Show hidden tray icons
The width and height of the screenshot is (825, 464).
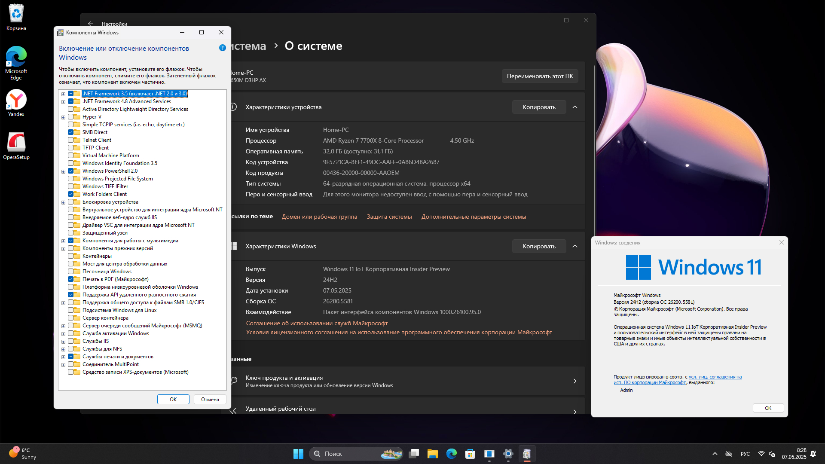(715, 454)
